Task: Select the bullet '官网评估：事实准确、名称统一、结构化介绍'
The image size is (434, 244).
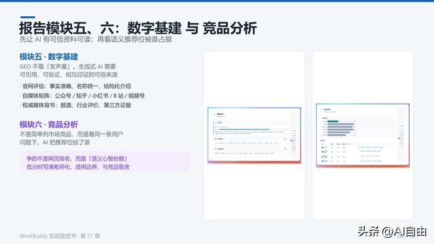Action: tap(75, 86)
